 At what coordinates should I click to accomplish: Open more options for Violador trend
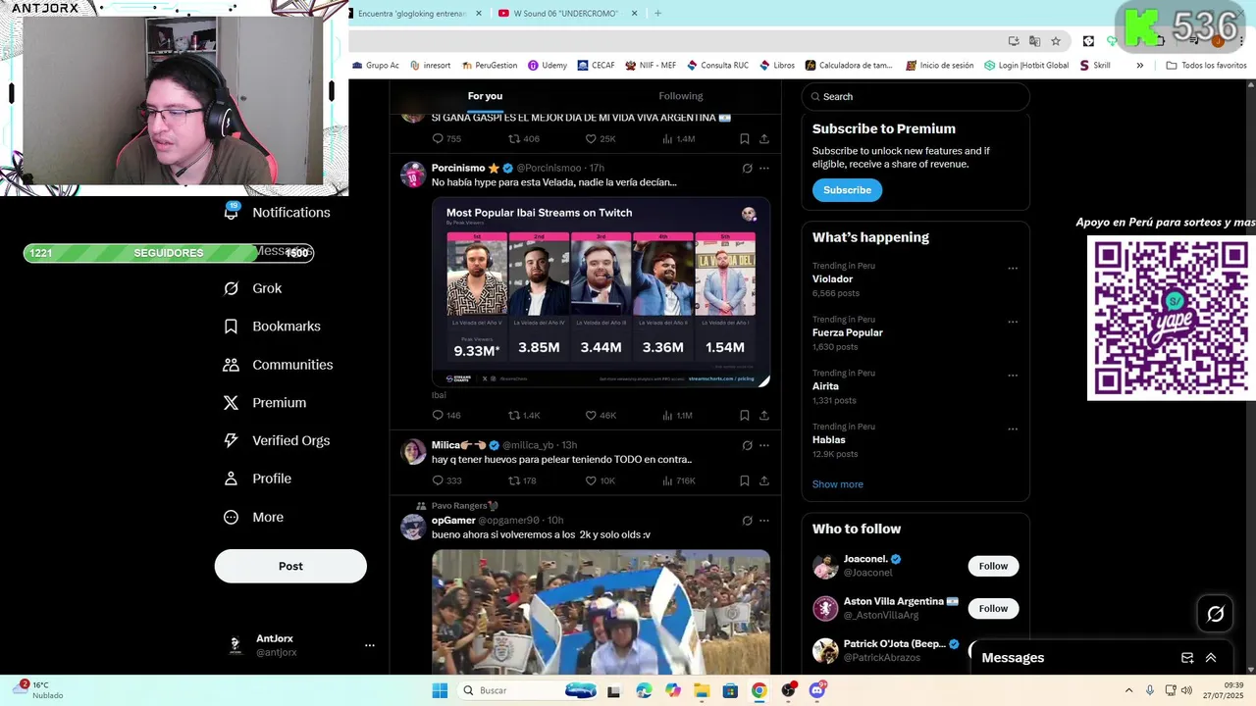click(1012, 268)
